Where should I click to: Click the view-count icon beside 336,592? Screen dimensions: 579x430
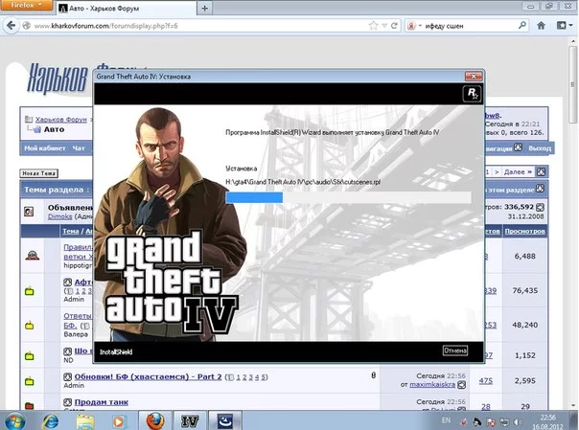point(540,207)
